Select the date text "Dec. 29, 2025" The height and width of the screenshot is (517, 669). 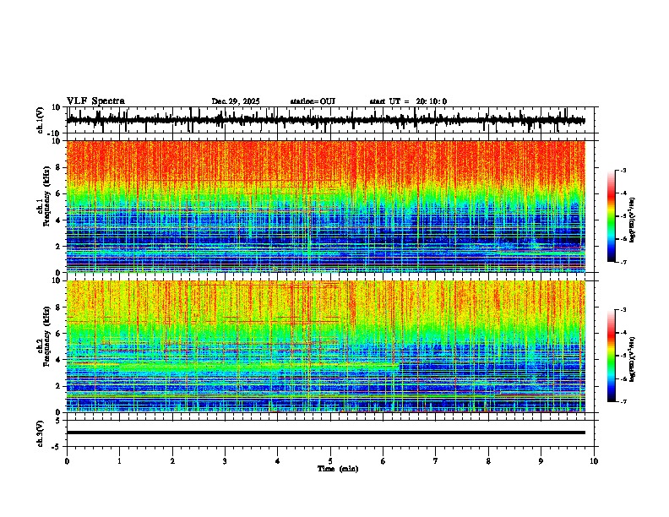tap(236, 101)
